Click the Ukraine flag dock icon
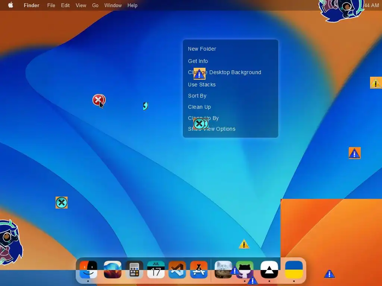 pyautogui.click(x=294, y=270)
